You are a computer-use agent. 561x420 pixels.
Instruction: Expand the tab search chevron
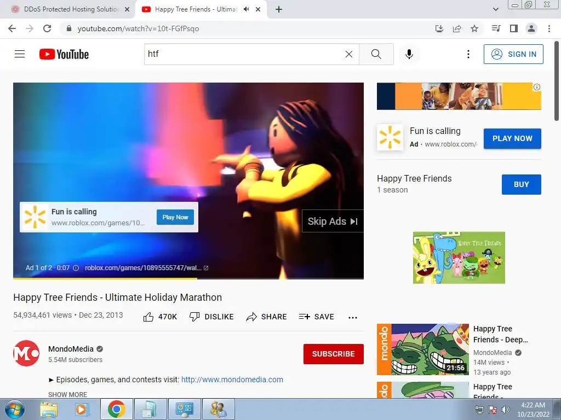pyautogui.click(x=495, y=9)
